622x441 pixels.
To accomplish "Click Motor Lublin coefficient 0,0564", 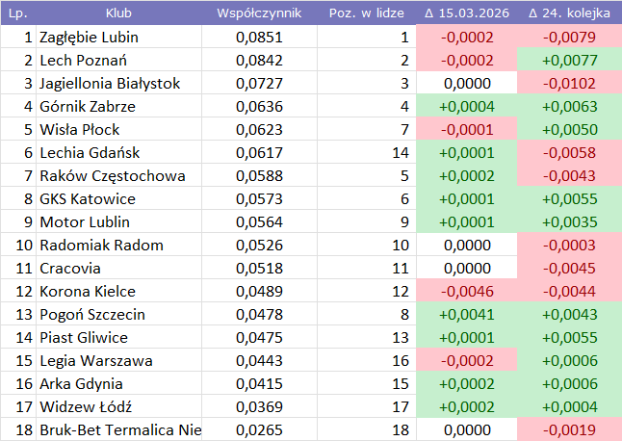I will pyautogui.click(x=259, y=222).
